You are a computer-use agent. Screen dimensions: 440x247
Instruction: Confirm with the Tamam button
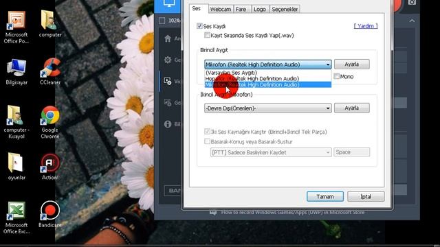click(x=325, y=197)
